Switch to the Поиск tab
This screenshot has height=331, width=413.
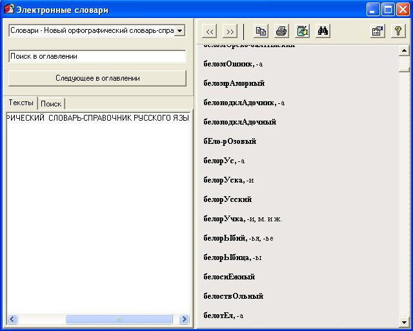point(51,104)
